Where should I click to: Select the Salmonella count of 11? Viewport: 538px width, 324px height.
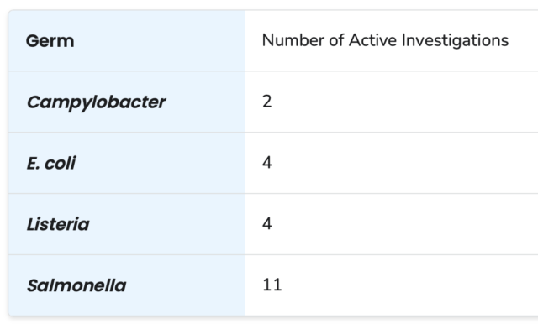coord(272,285)
